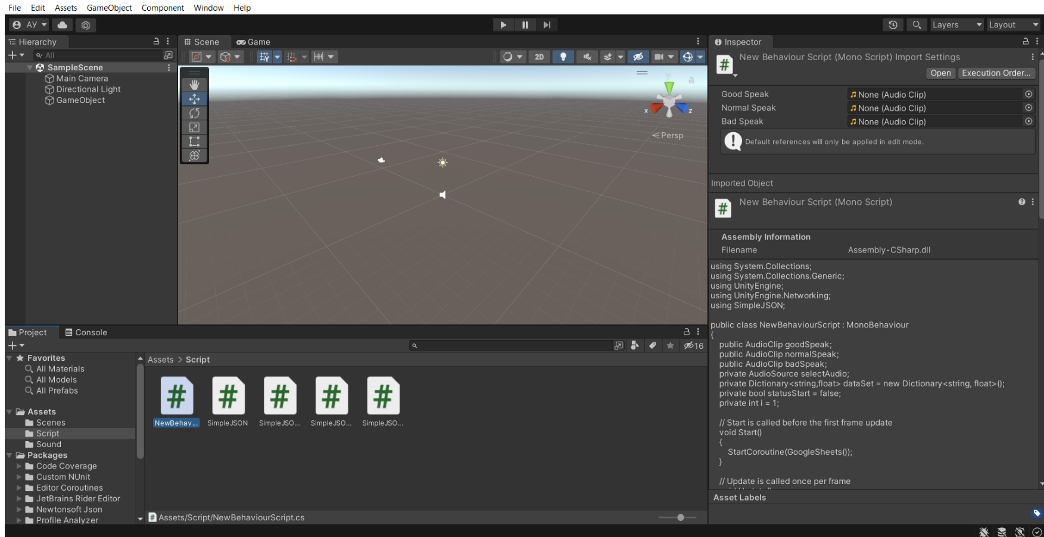Image resolution: width=1044 pixels, height=537 pixels.
Task: Select the Rect transform tool
Action: point(194,142)
